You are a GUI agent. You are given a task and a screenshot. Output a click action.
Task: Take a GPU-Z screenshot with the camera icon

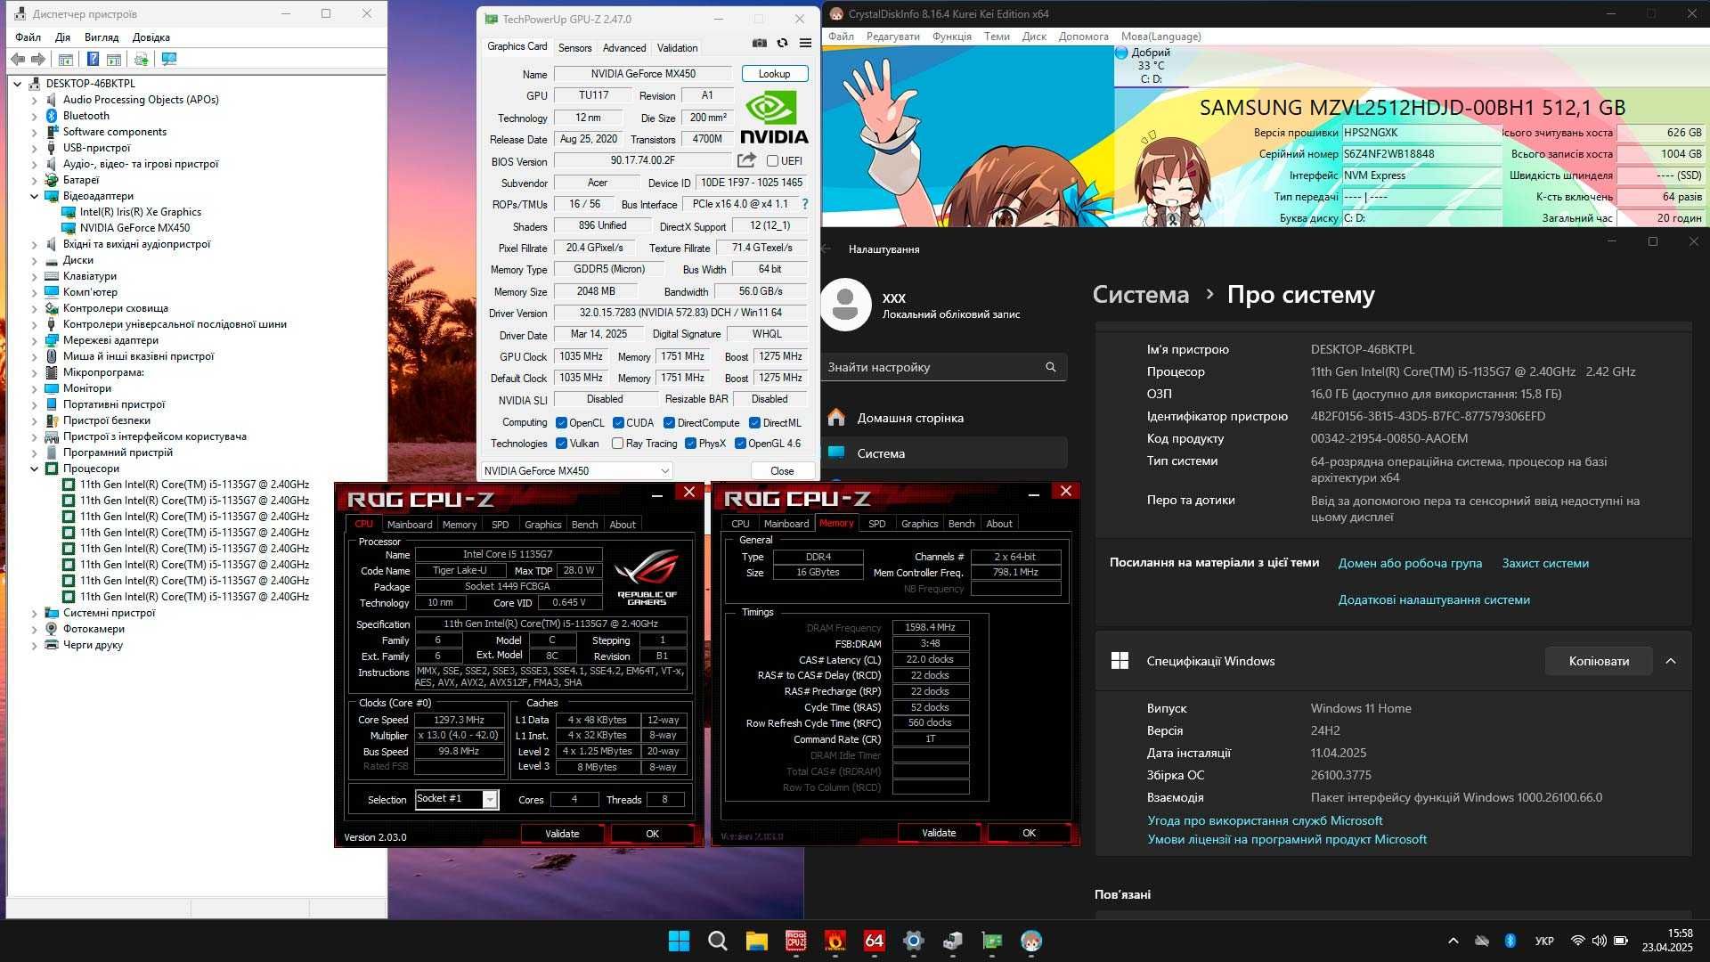click(x=759, y=43)
